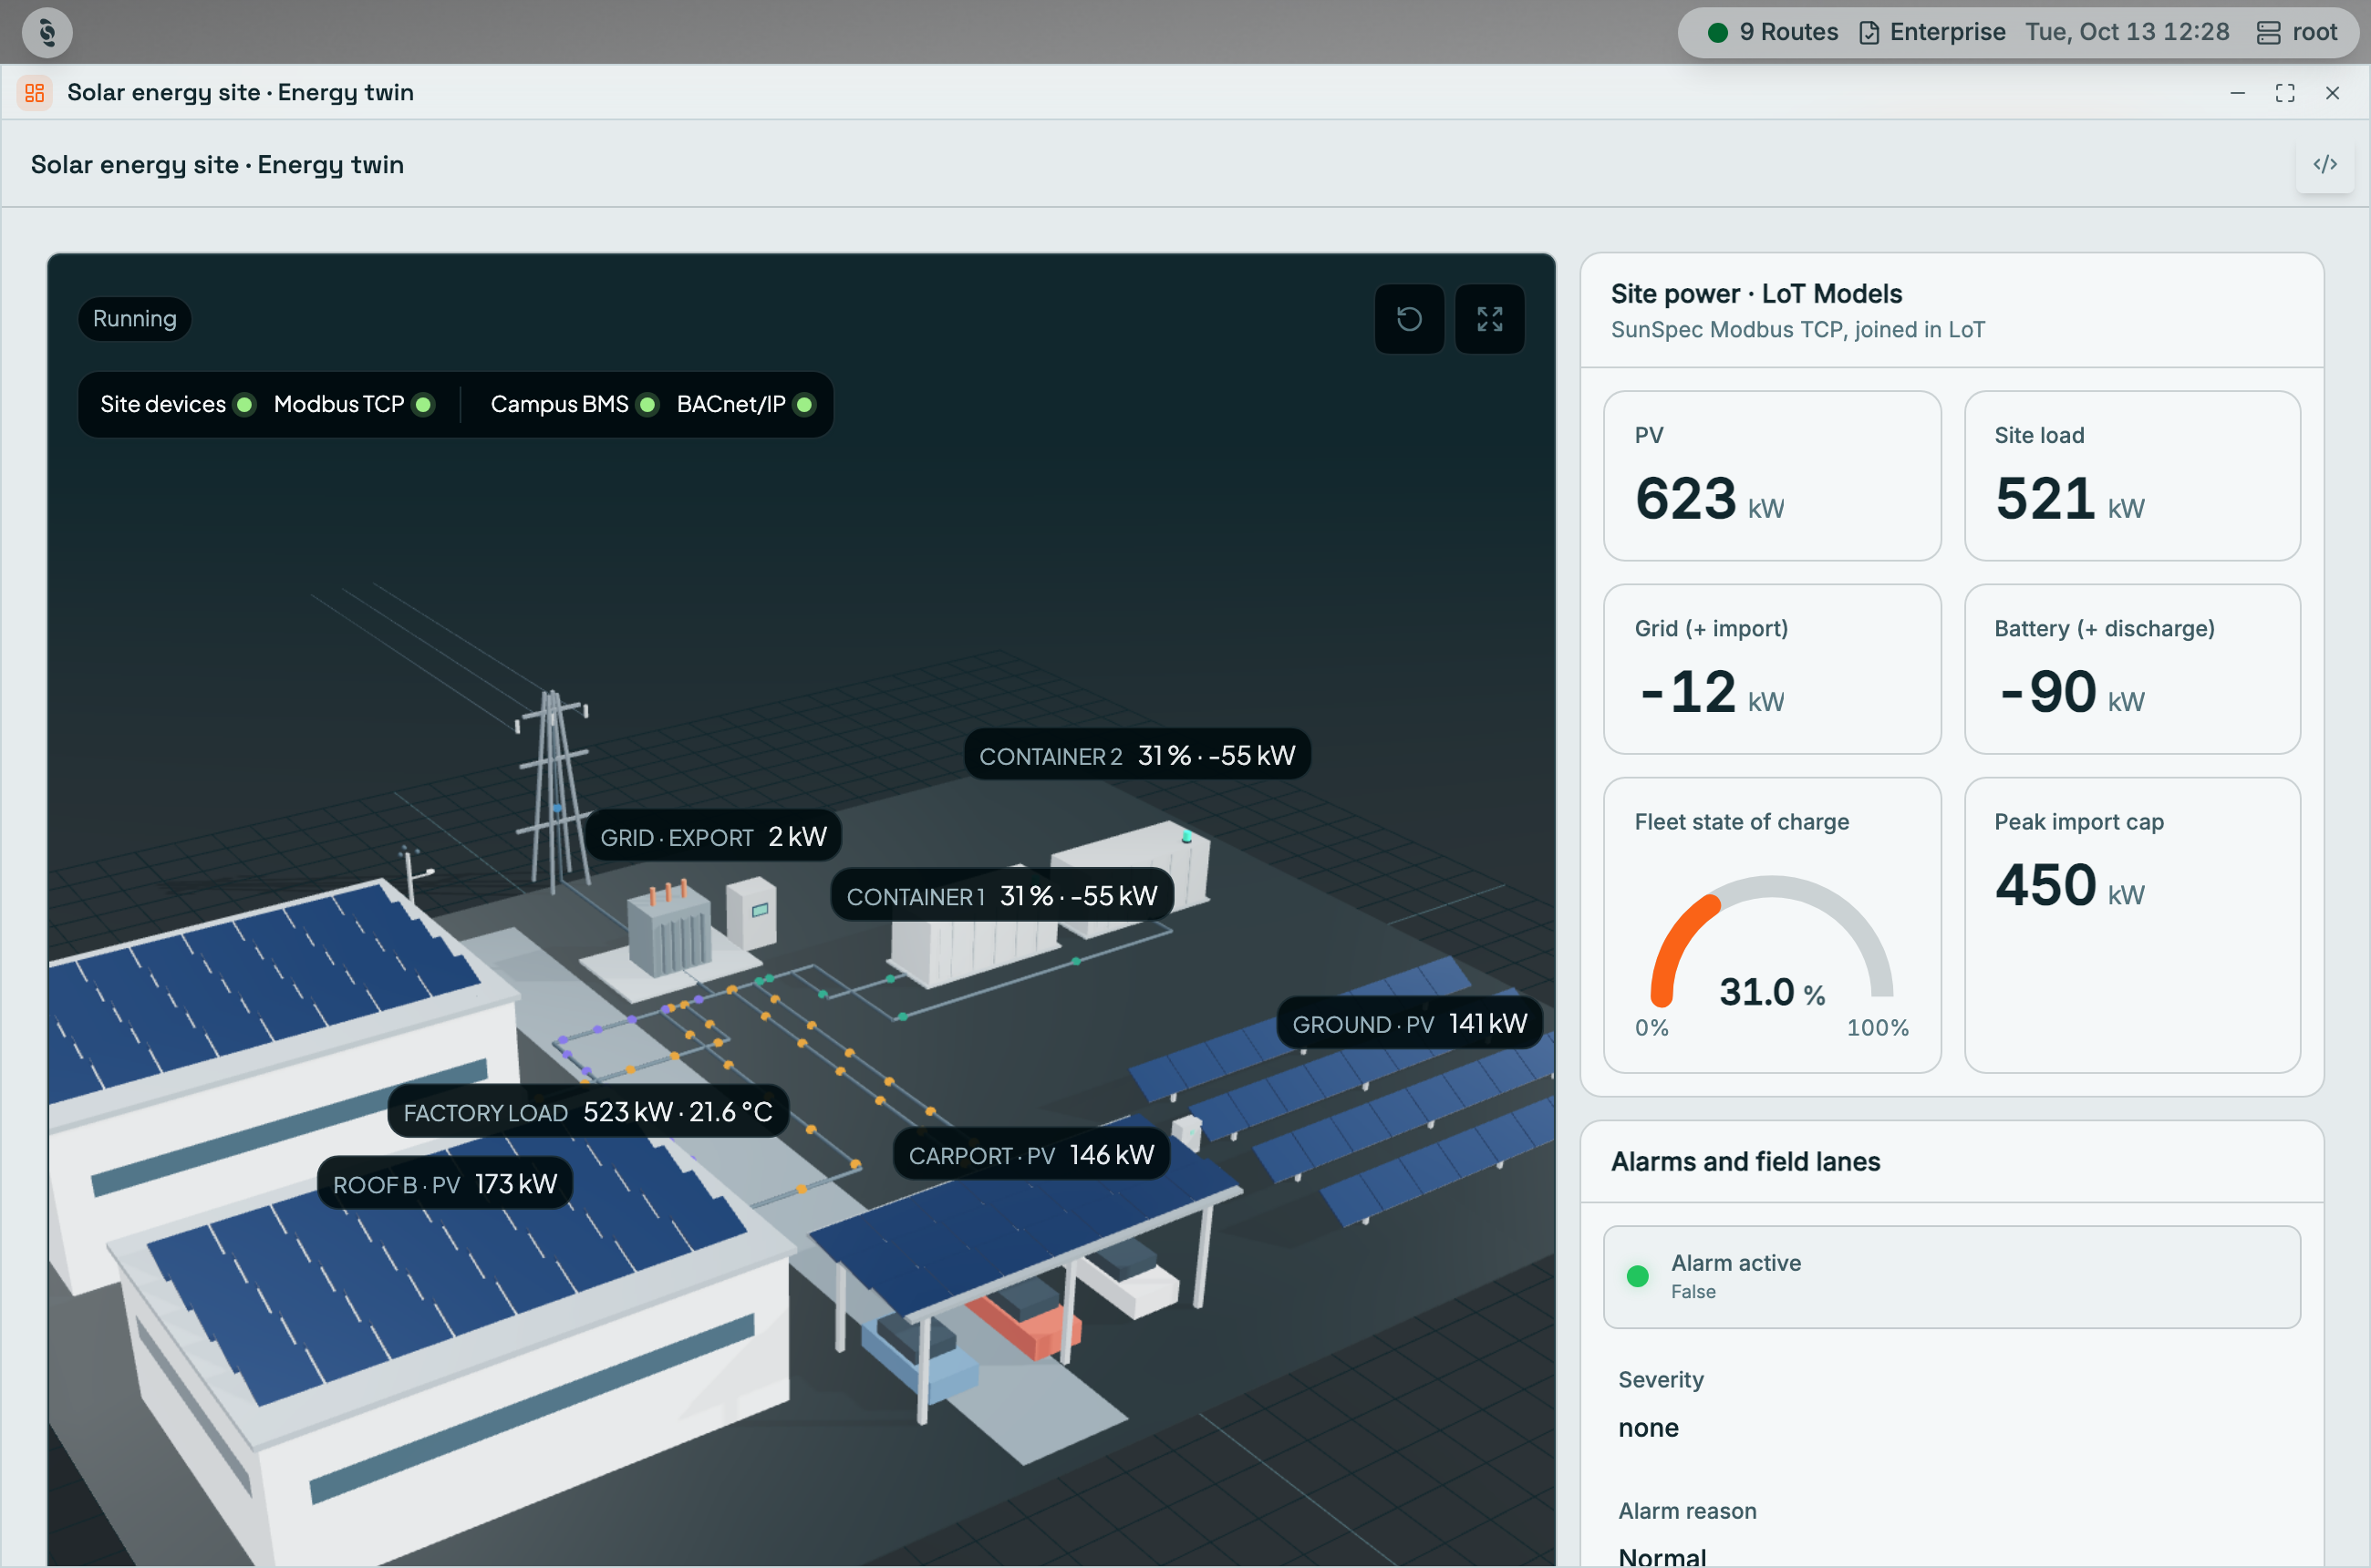Click the Alarm reason label
The height and width of the screenshot is (1568, 2371).
point(1687,1510)
